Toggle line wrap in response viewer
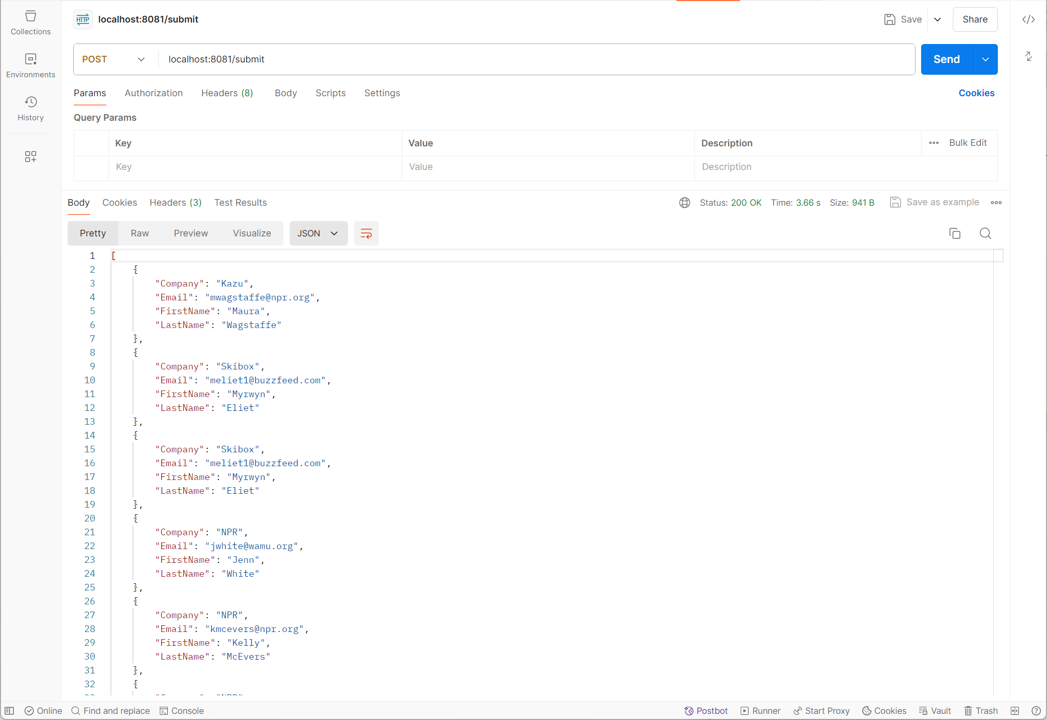 click(x=366, y=233)
